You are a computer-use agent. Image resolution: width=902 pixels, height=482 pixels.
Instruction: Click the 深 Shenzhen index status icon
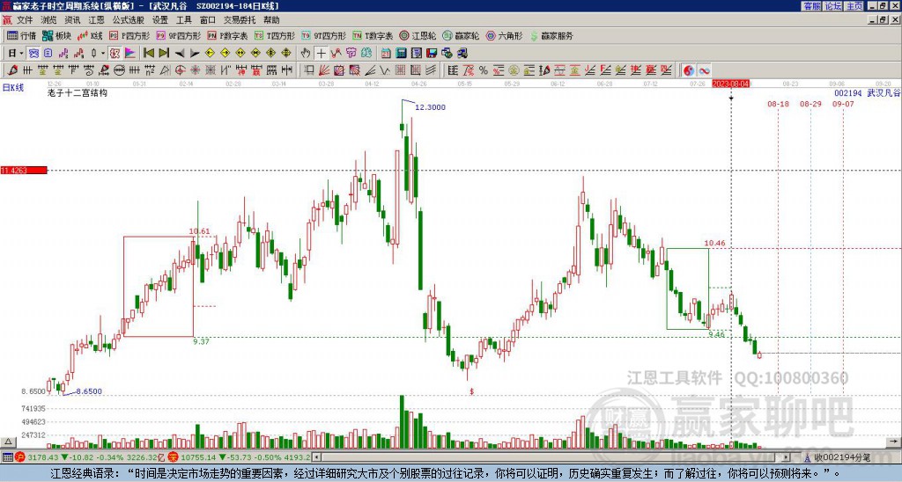coord(174,457)
